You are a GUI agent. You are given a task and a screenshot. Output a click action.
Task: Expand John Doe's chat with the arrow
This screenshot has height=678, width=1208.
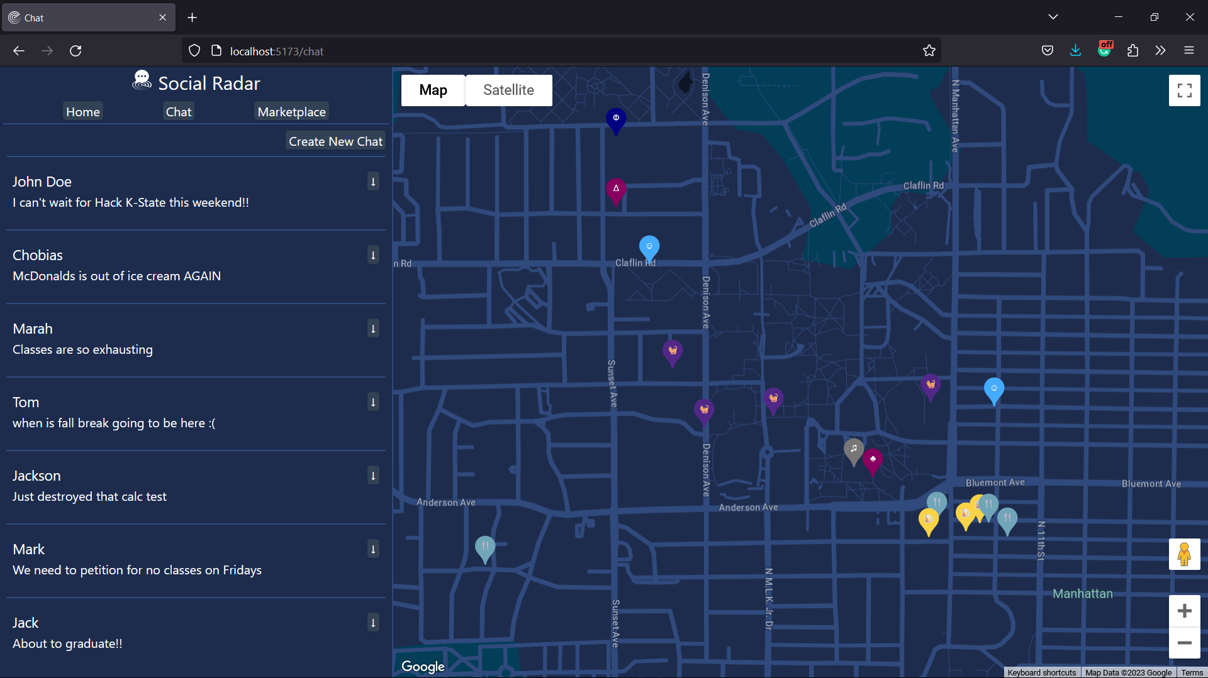tap(372, 181)
